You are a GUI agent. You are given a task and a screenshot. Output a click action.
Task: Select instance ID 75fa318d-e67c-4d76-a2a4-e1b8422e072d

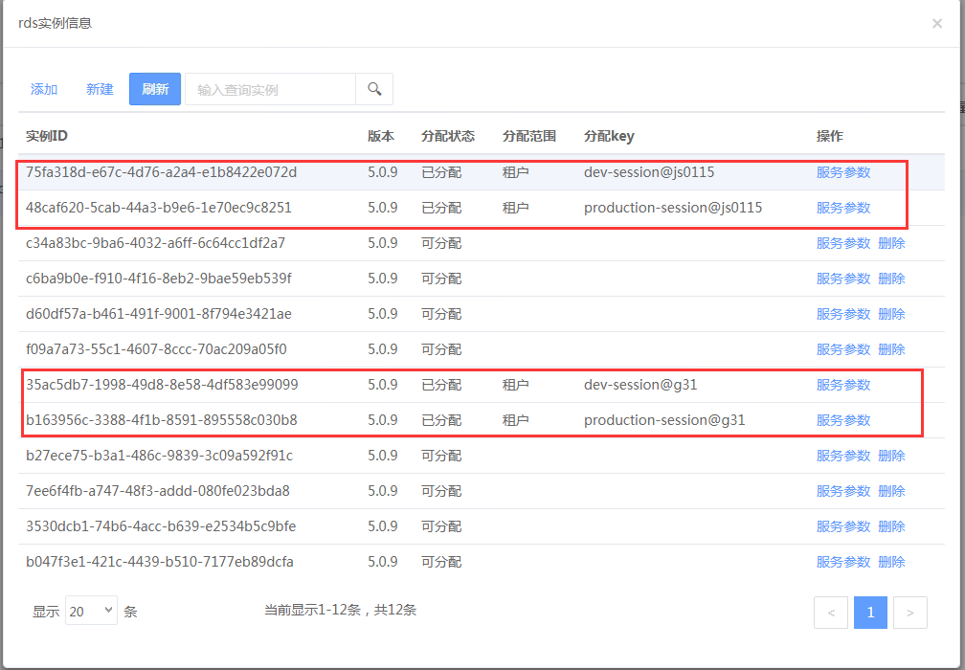(161, 172)
